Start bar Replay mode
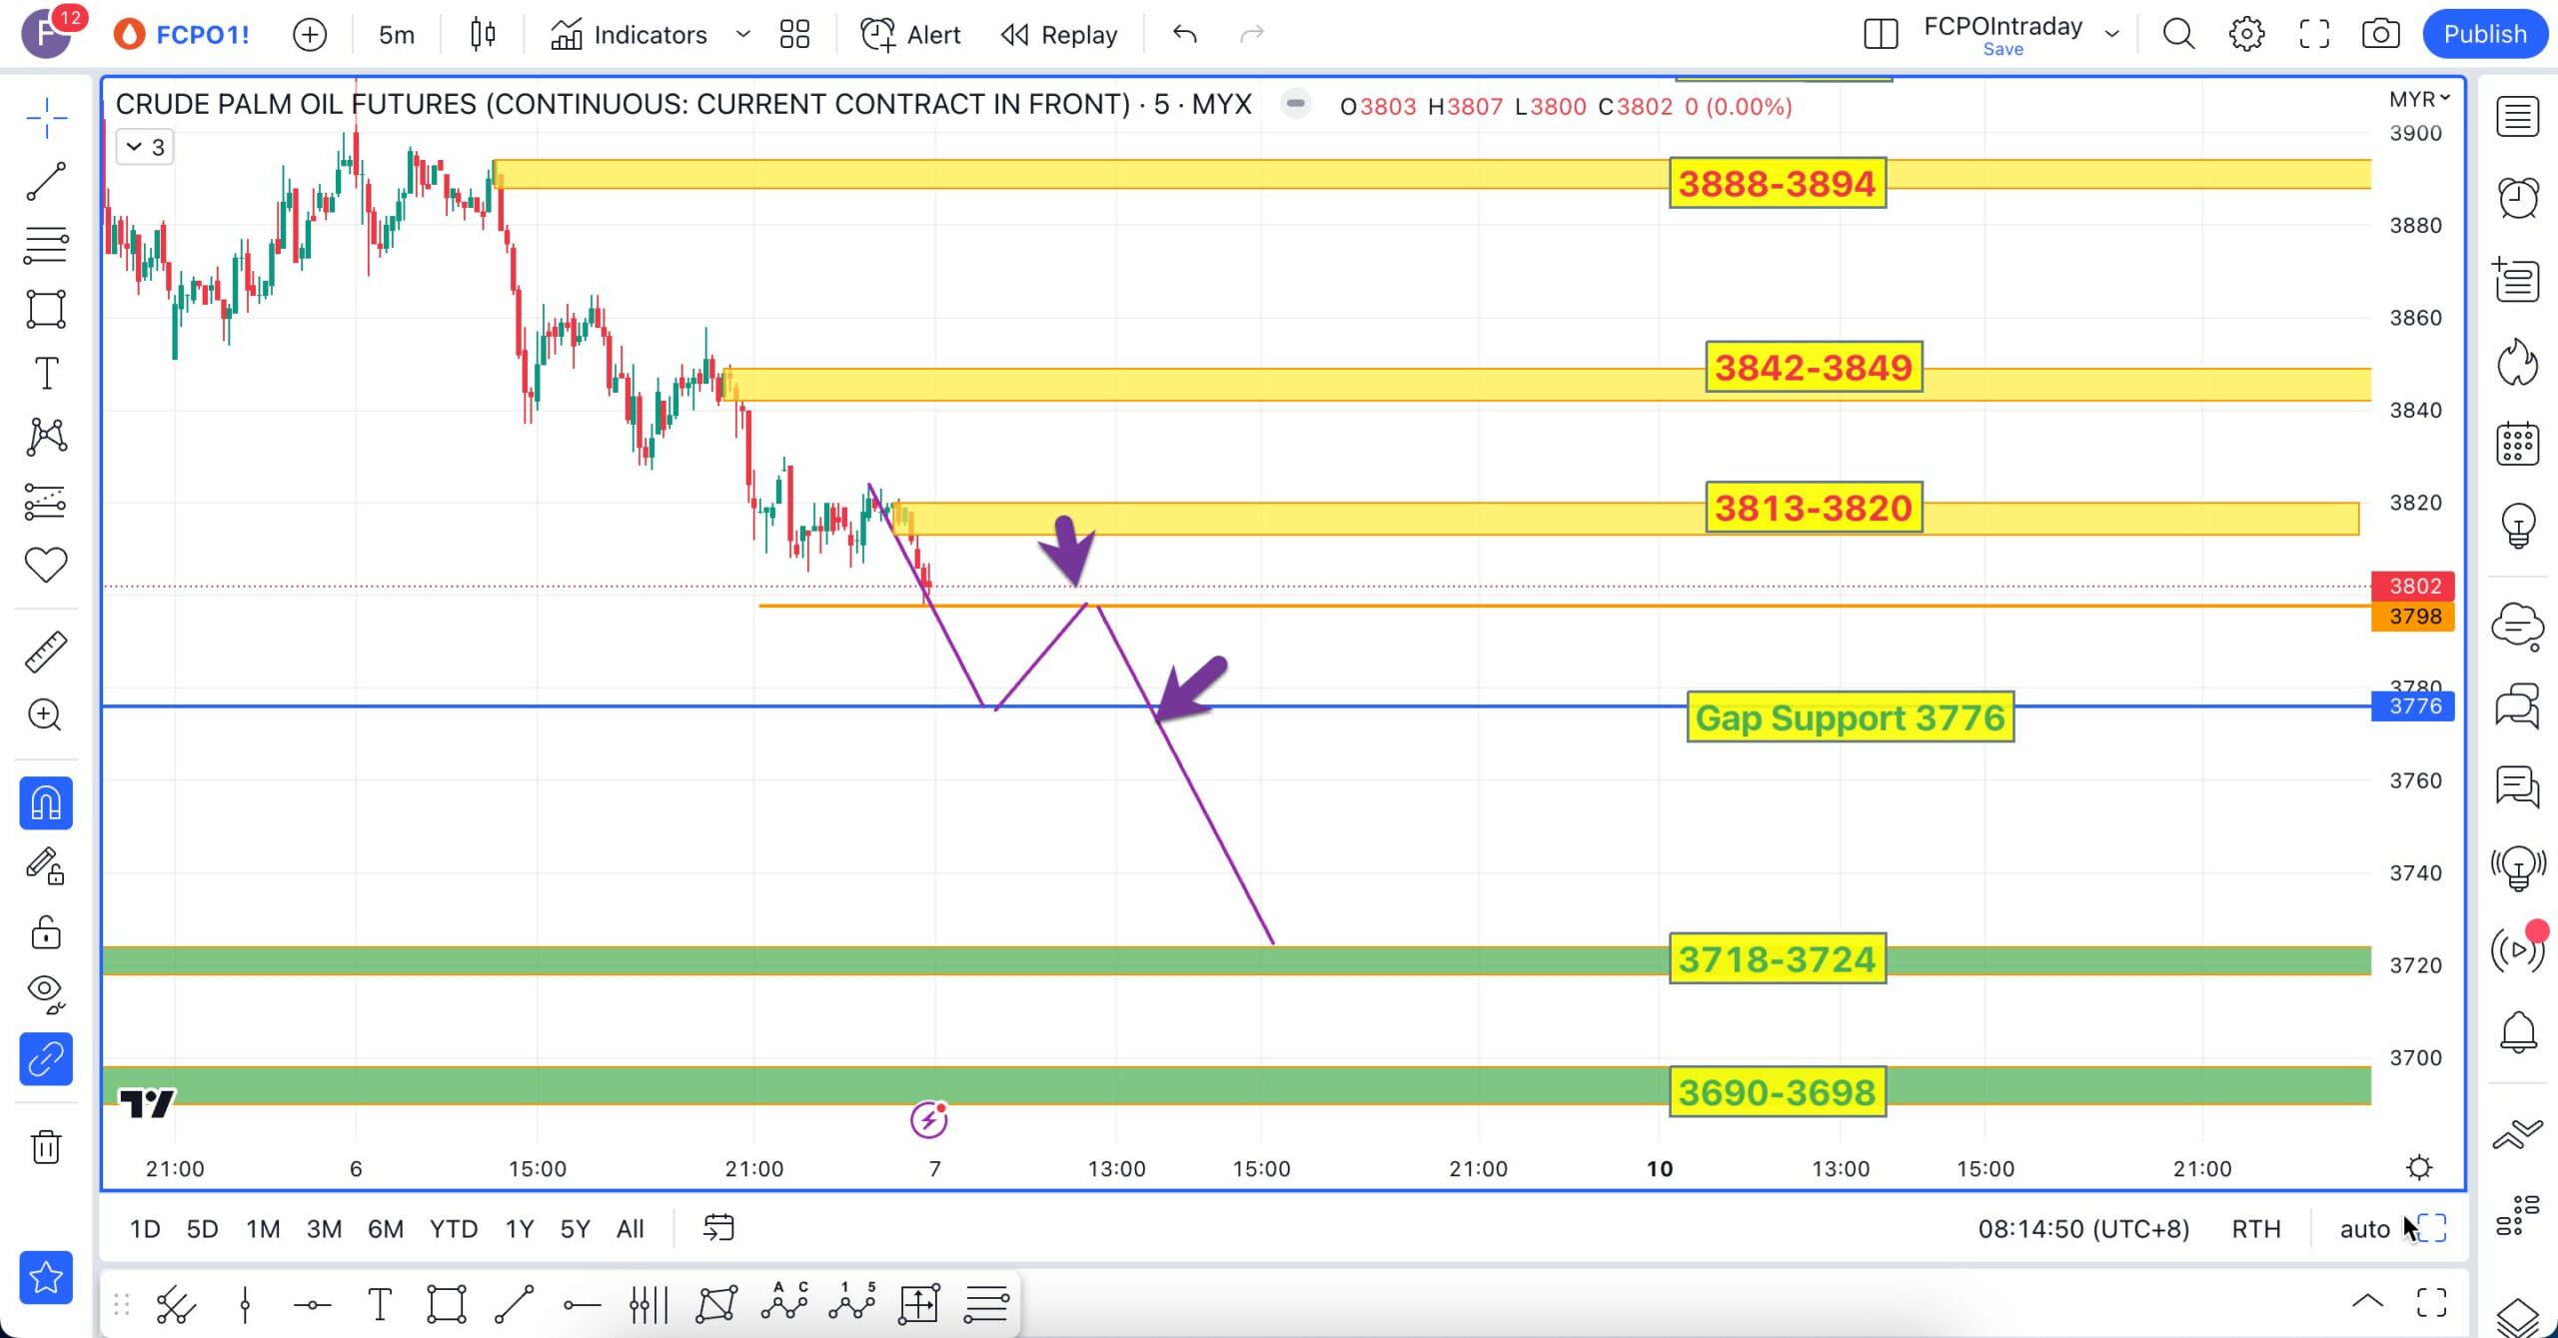The width and height of the screenshot is (2558, 1338). pyautogui.click(x=1059, y=35)
